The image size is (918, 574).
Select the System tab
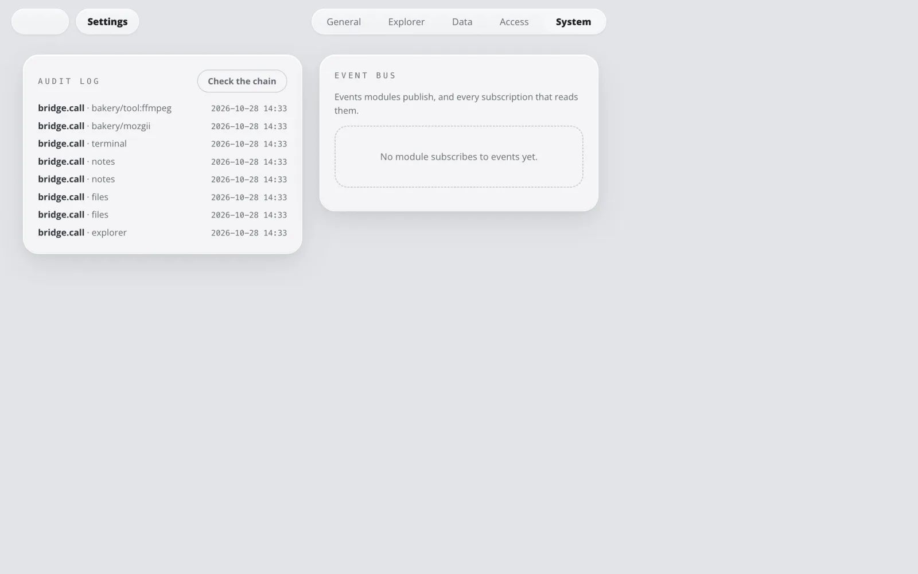pyautogui.click(x=573, y=22)
